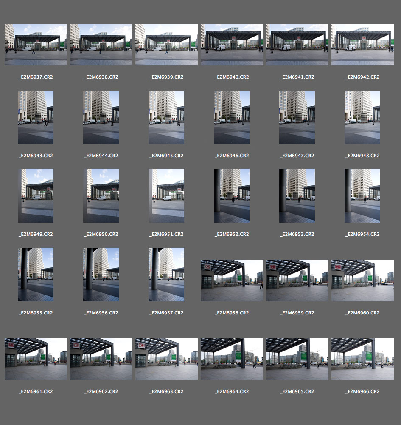Choose the _E2M6960.CR2 image
Screen dimensions: 401x425
[362, 280]
